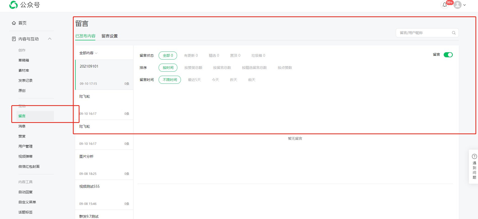Click the 首页 home icon
478x219 pixels.
click(x=14, y=23)
